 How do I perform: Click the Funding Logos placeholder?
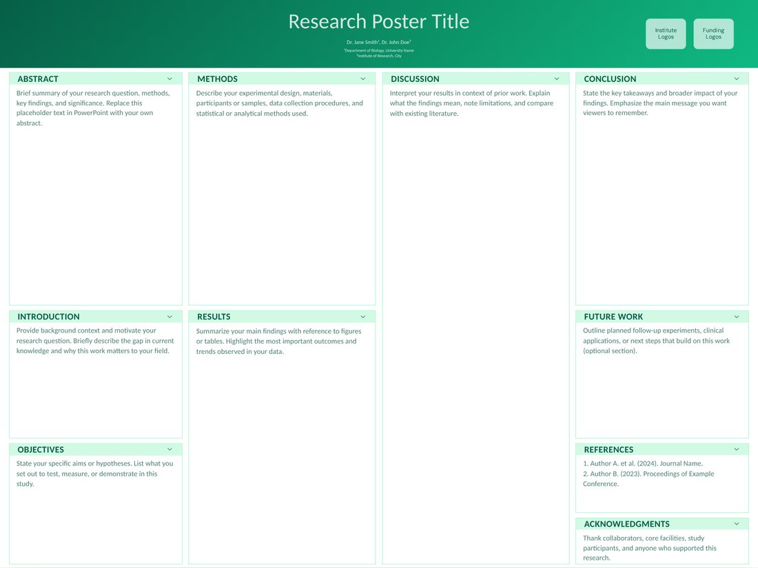point(713,34)
